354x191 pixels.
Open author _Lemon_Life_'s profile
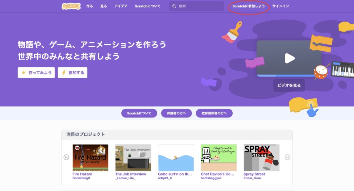tap(125, 178)
